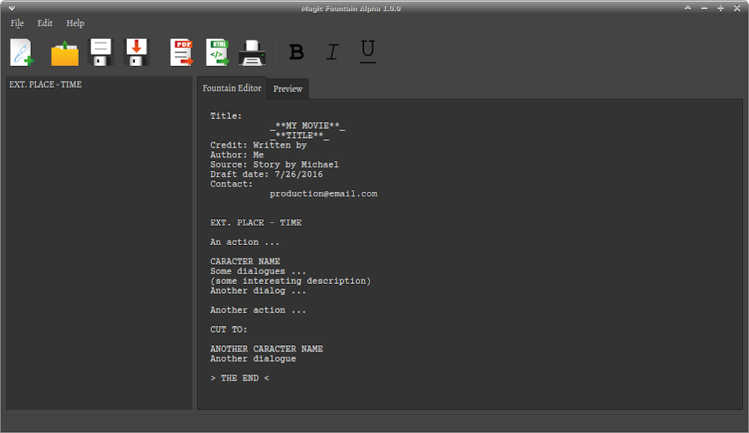Export the script to HTML

(217, 52)
